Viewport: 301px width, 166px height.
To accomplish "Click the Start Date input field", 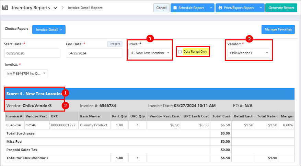I will click(x=32, y=53).
